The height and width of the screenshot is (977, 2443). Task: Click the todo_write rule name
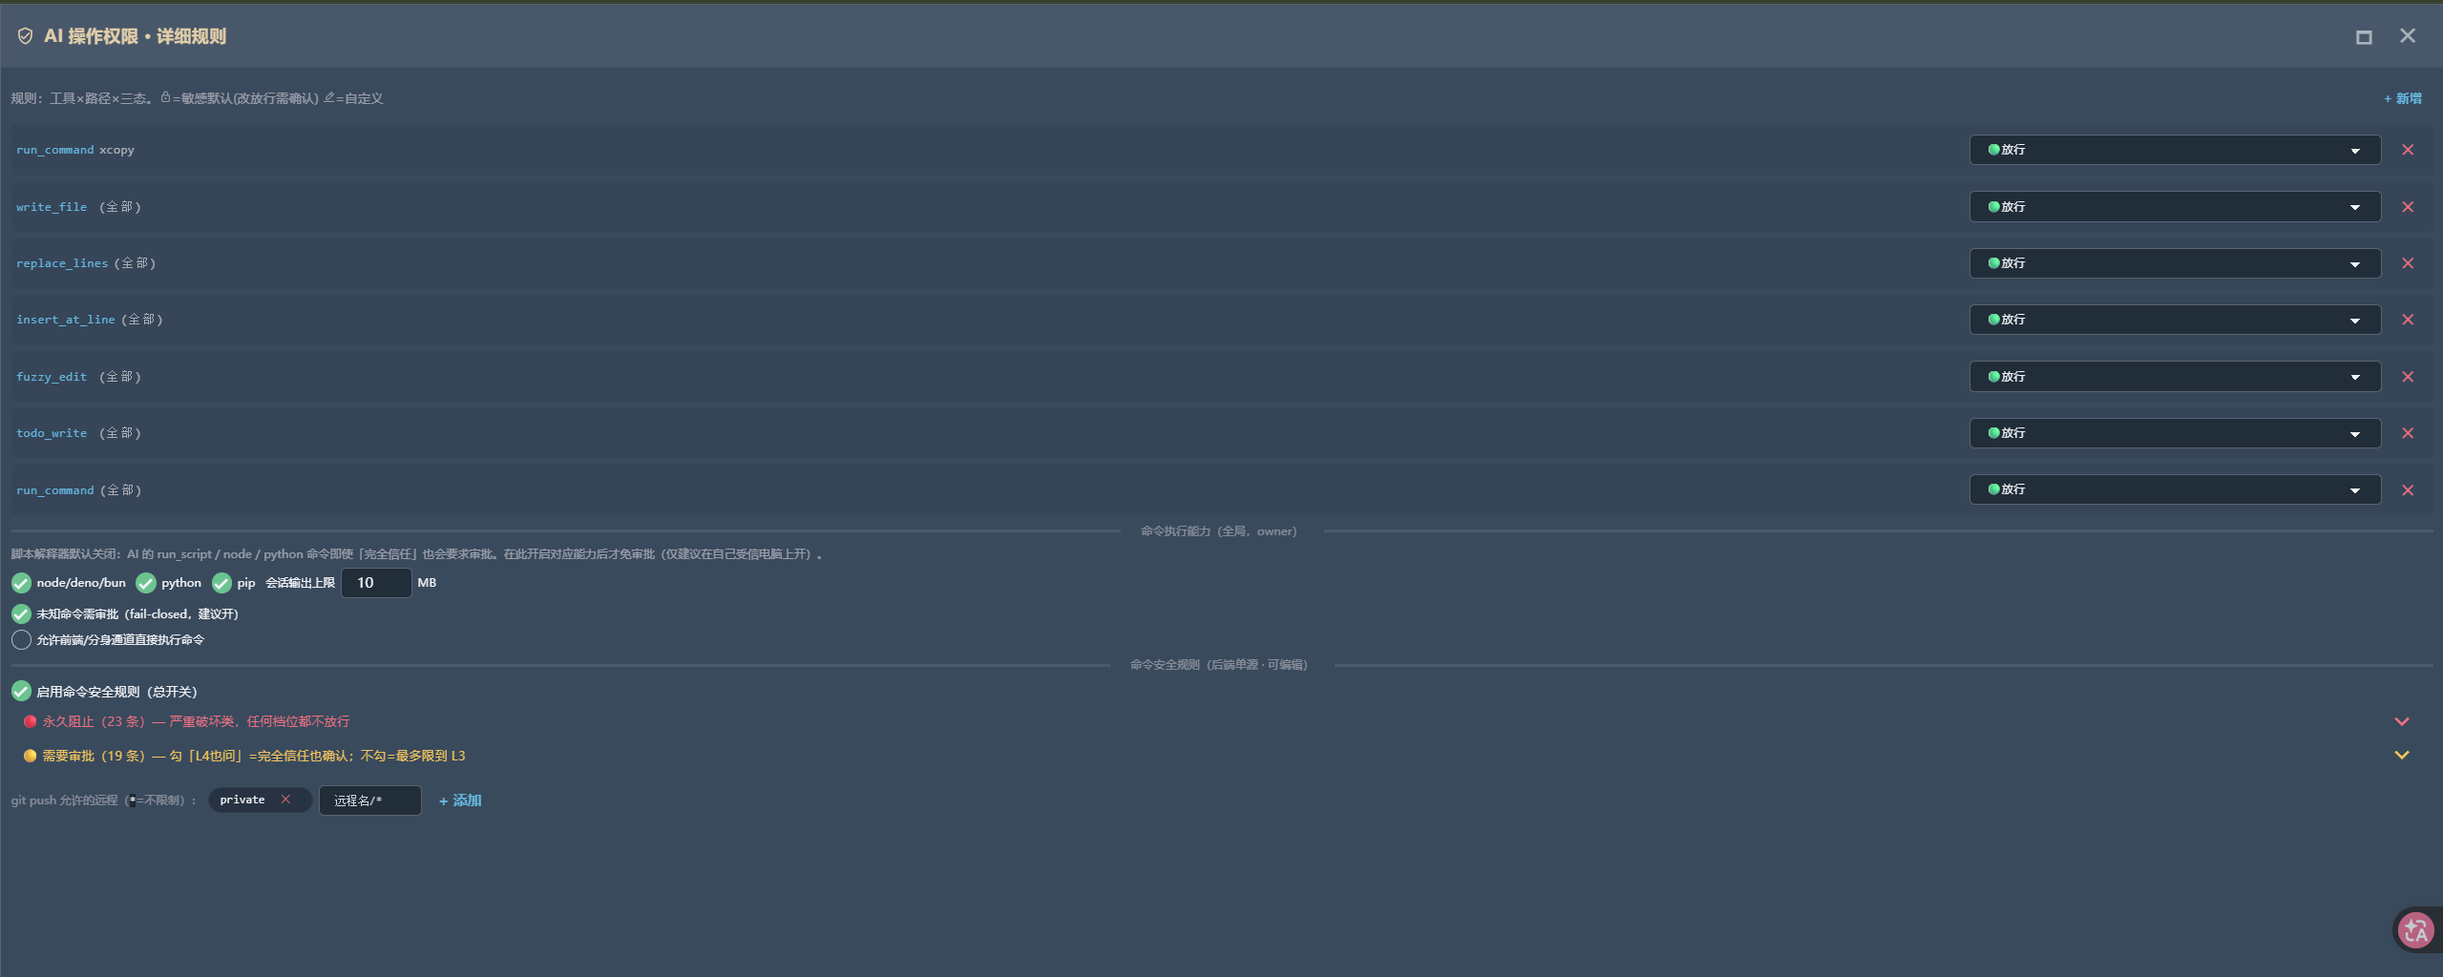[x=52, y=433]
